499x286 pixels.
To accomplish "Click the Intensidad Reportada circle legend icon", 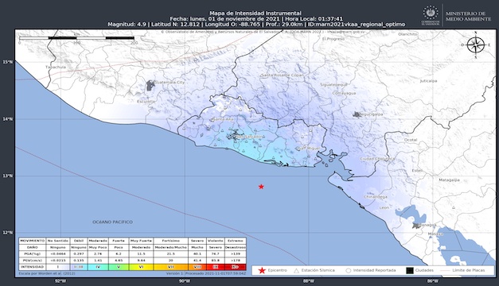I will pyautogui.click(x=348, y=271).
